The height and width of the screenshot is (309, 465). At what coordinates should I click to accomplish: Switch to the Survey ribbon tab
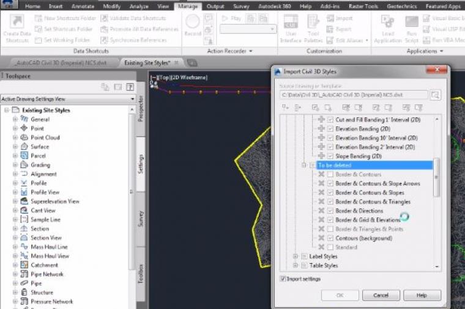[x=241, y=6]
